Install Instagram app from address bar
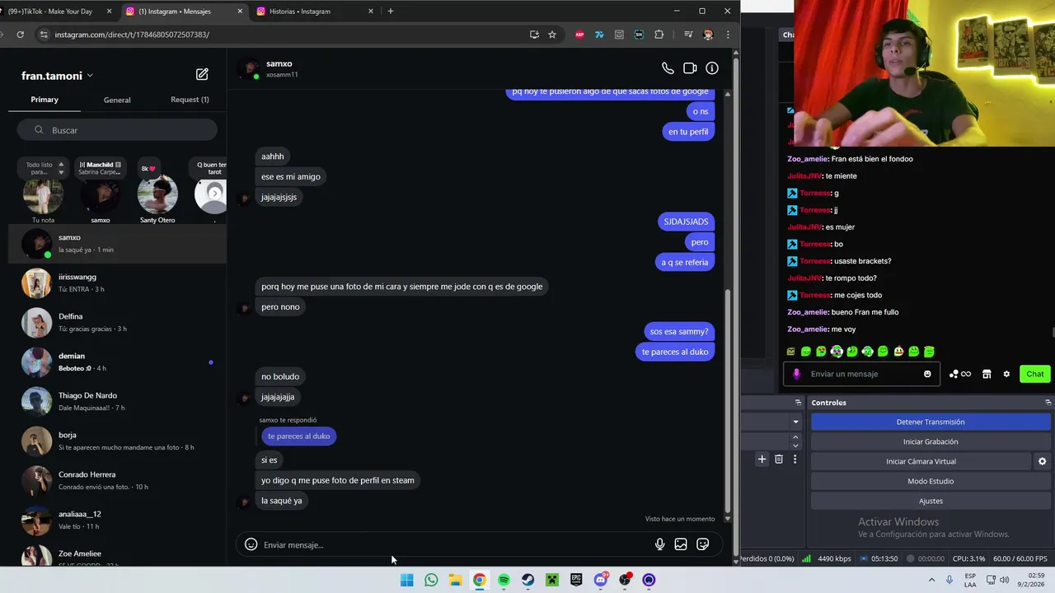Image resolution: width=1055 pixels, height=593 pixels. point(534,35)
